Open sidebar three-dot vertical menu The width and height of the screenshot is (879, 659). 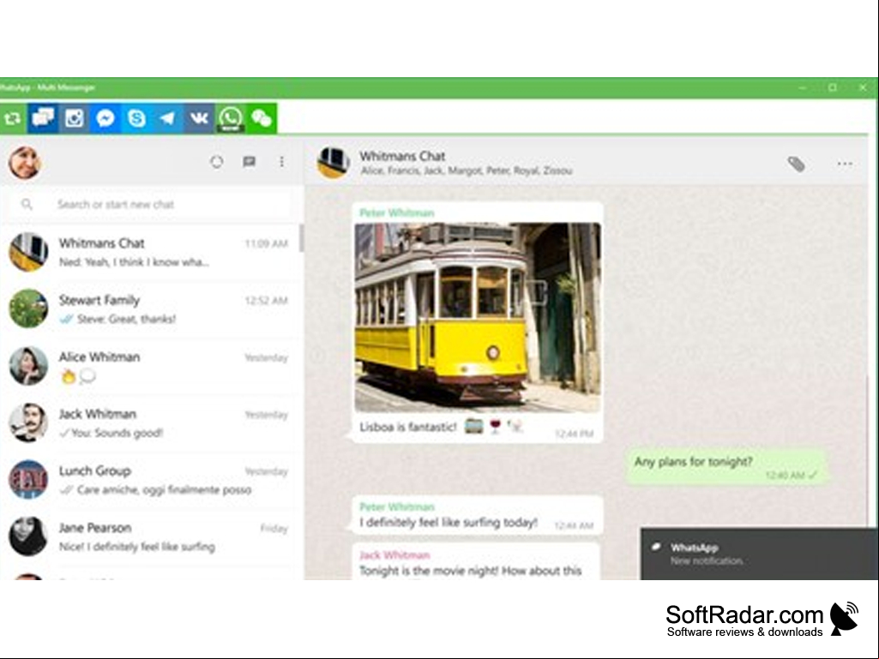[281, 162]
